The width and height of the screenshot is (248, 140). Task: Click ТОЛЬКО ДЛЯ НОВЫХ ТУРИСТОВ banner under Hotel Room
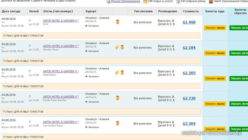click(x=101, y=86)
